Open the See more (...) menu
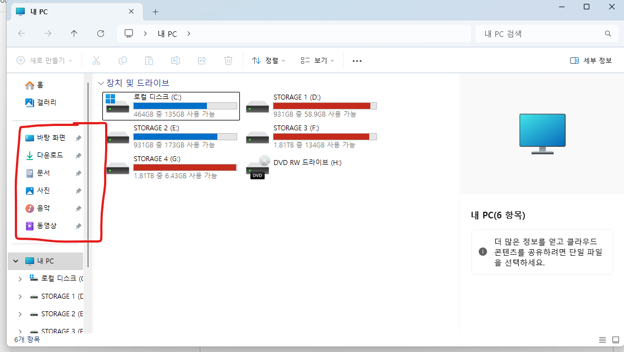624x352 pixels. [x=357, y=61]
